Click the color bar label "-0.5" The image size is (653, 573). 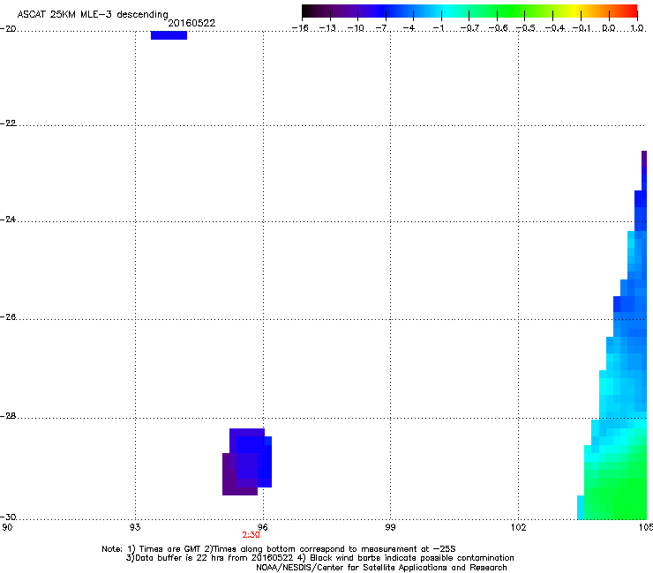(526, 28)
